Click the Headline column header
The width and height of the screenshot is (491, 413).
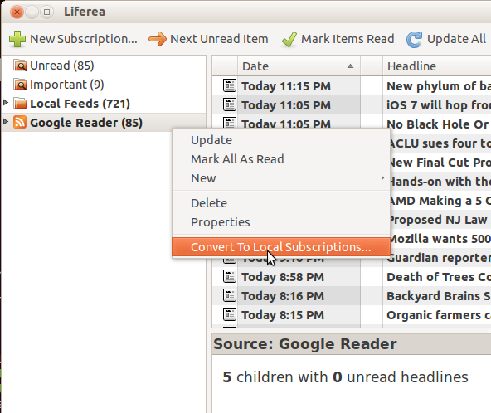(x=437, y=66)
